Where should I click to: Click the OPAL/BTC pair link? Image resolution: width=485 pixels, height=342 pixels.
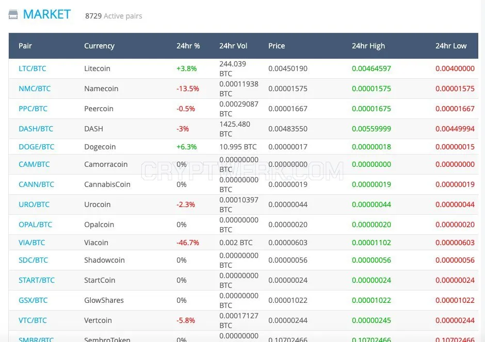pos(35,225)
